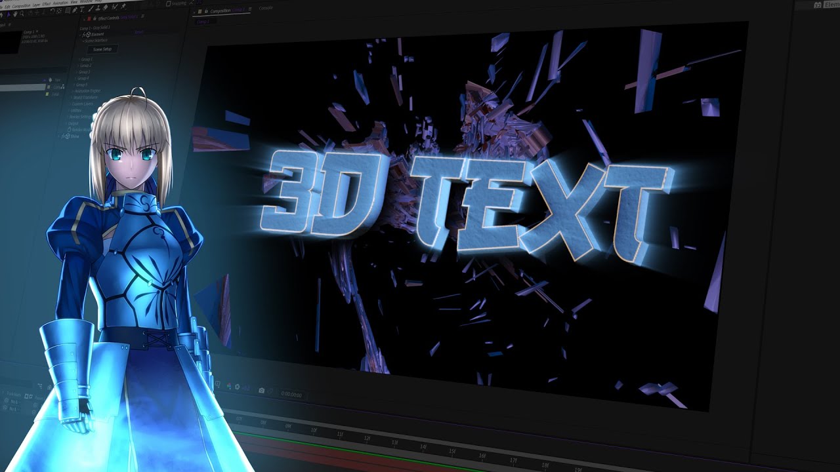The width and height of the screenshot is (840, 472).
Task: Expand Group 2 in Element
Action: point(78,66)
